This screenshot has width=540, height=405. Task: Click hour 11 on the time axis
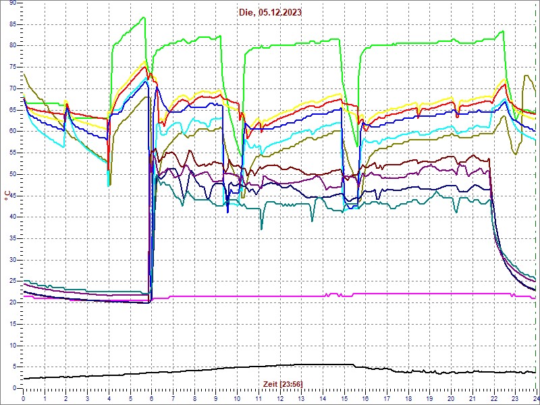[x=259, y=399]
